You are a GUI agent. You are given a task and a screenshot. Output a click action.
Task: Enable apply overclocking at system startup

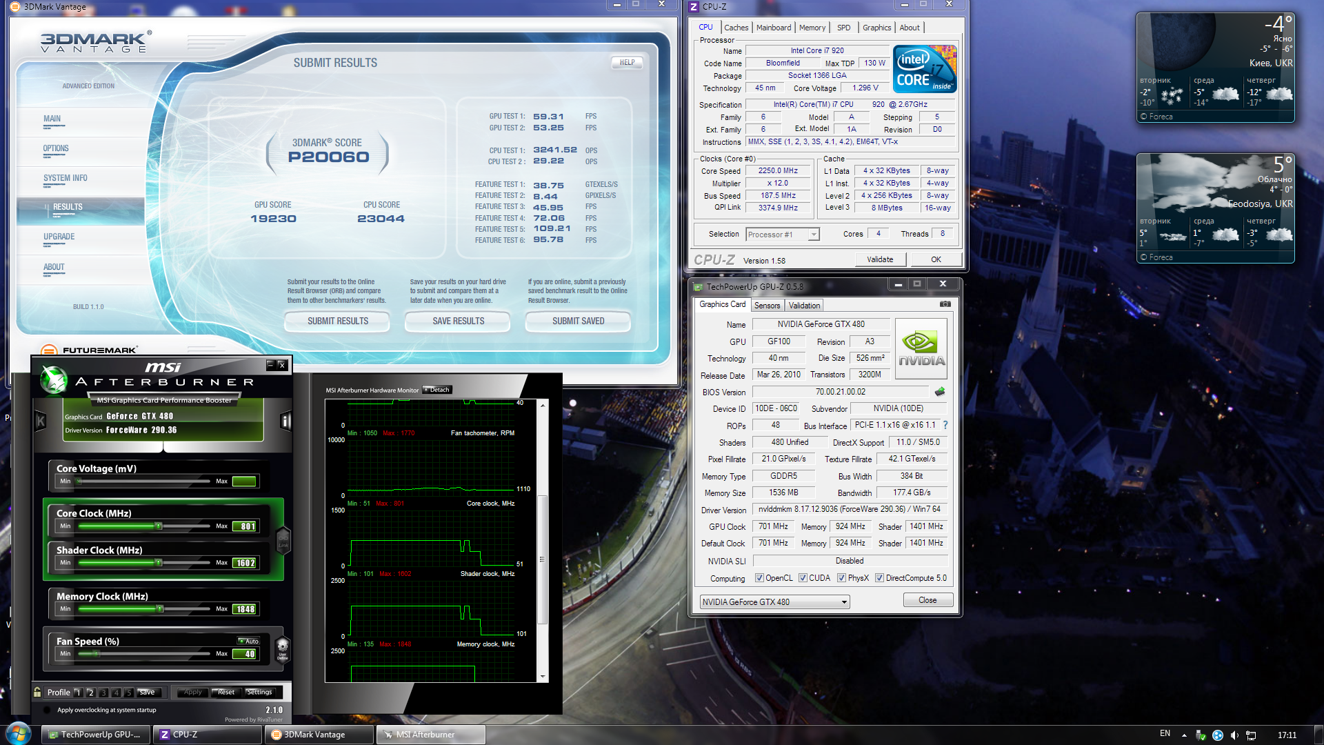[x=47, y=710]
